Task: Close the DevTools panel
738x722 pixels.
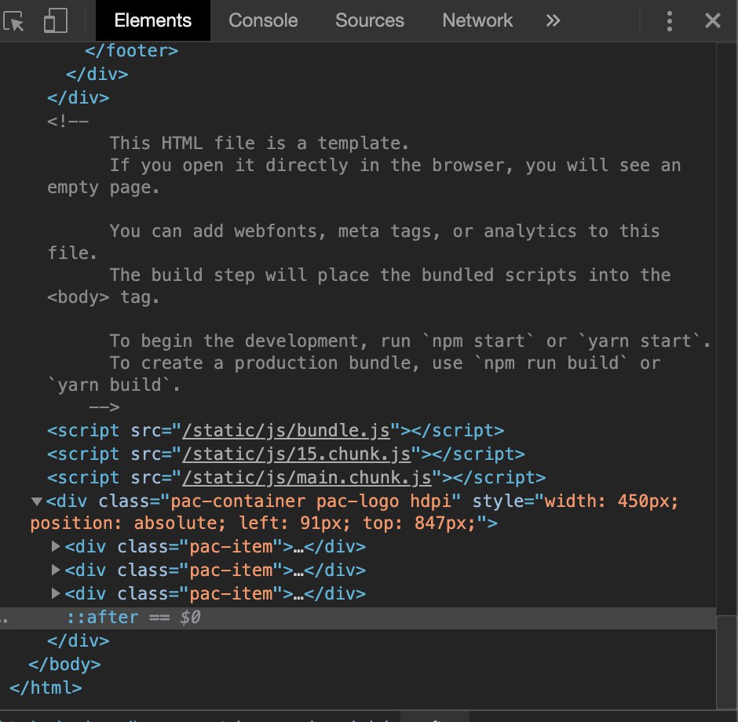Action: click(713, 20)
